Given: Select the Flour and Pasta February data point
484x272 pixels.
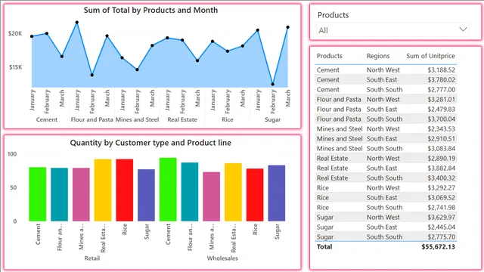Looking at the screenshot, I should [92, 75].
